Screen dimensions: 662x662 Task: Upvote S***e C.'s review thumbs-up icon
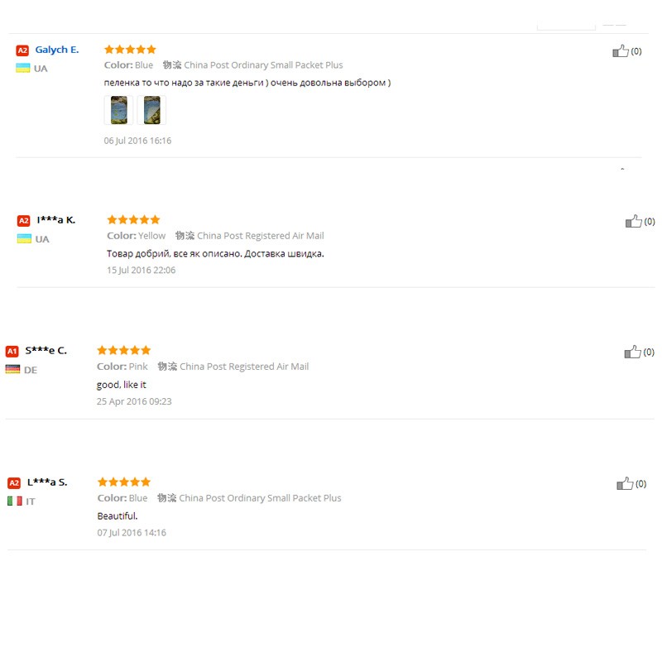click(632, 352)
